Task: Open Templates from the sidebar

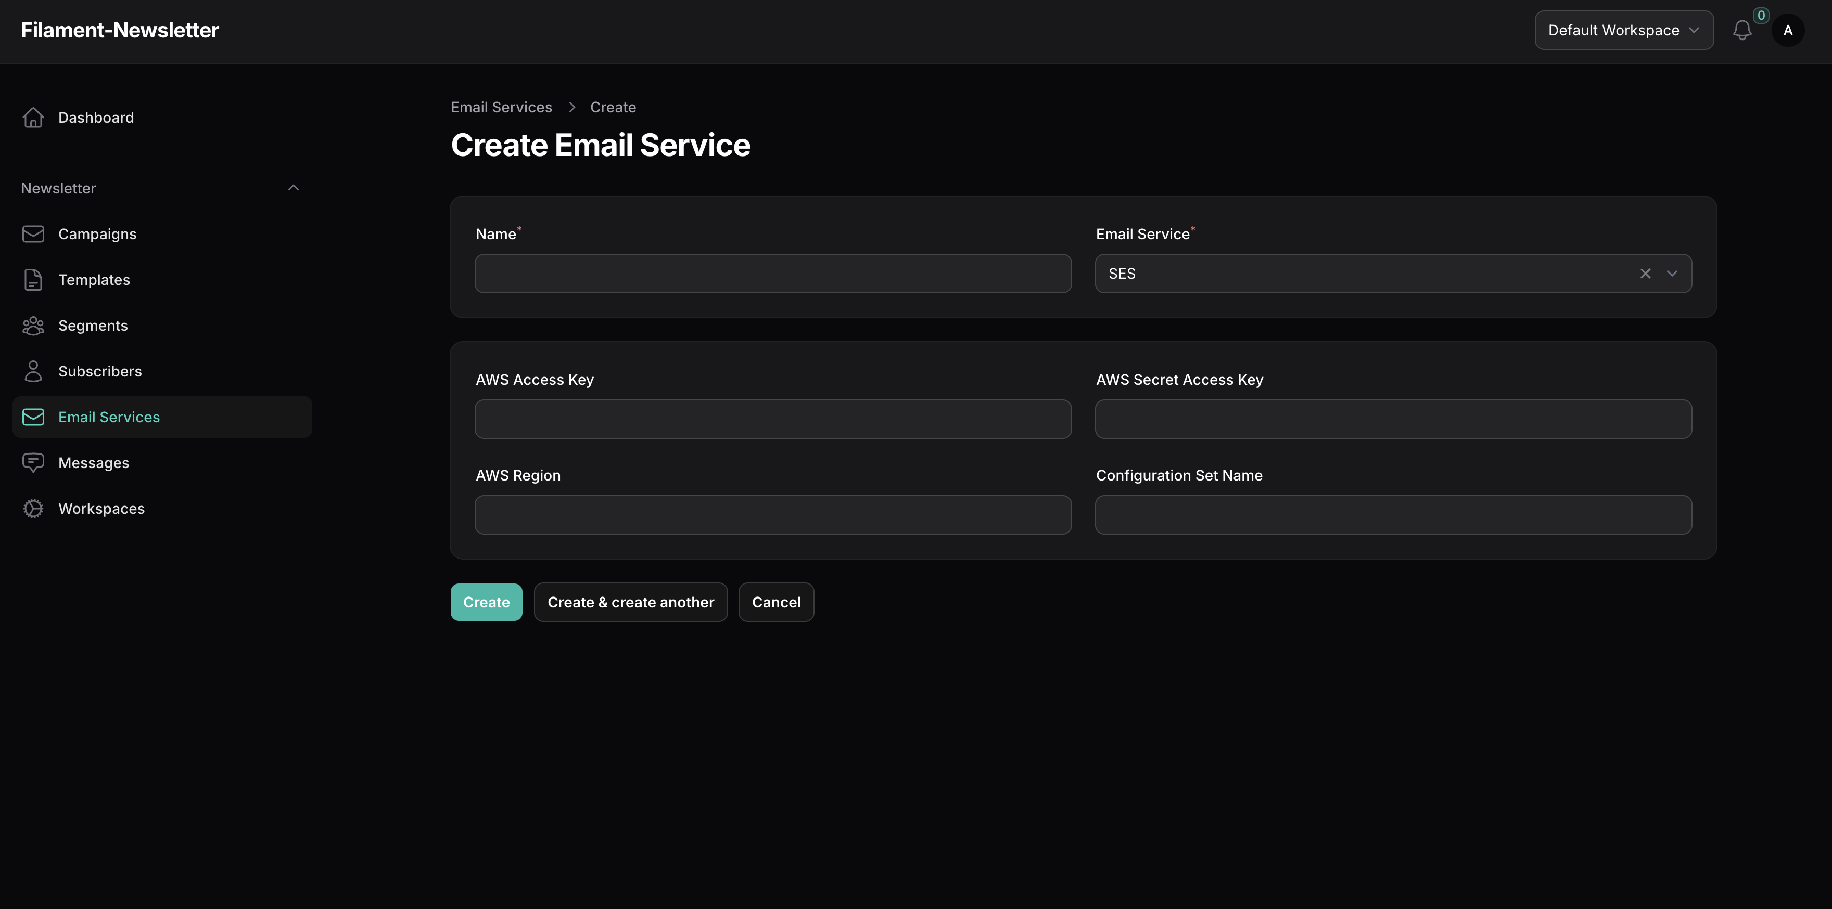Action: pyautogui.click(x=162, y=280)
